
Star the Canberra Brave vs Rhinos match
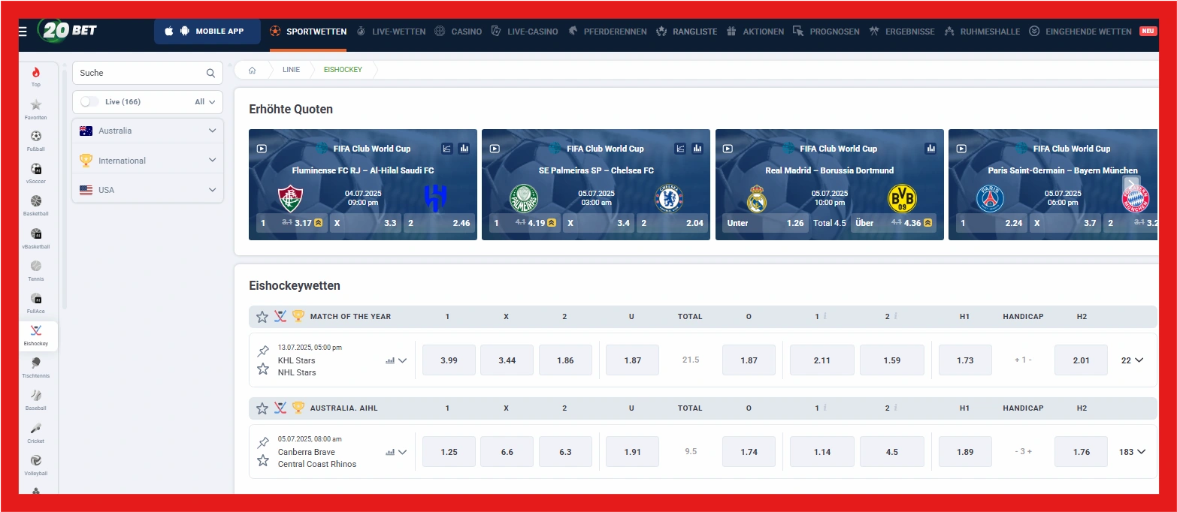(x=263, y=460)
